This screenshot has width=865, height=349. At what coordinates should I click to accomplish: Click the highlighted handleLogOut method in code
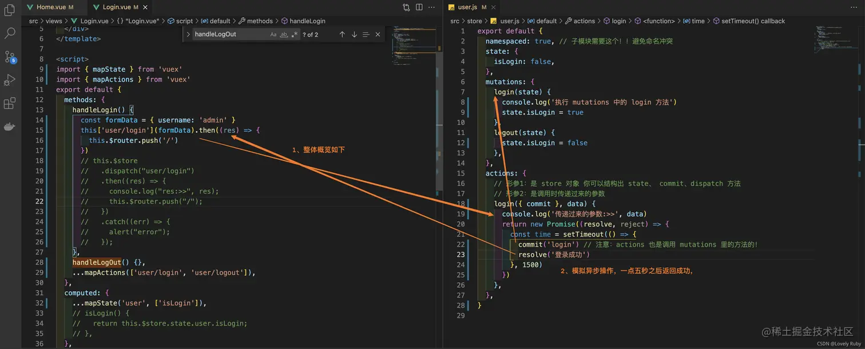[97, 263]
